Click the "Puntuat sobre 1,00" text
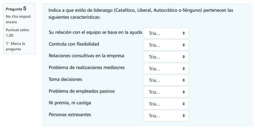Viewport: 255px width, 133px height. point(17,32)
